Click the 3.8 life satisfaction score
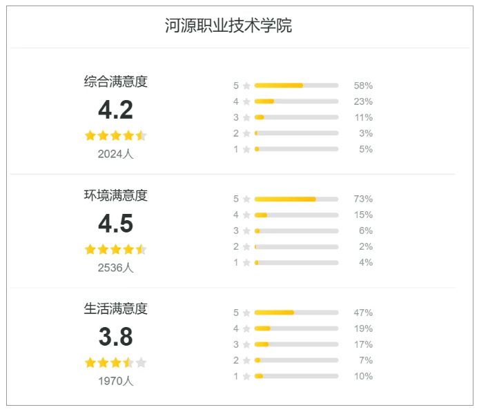The height and width of the screenshot is (414, 479). tap(115, 337)
